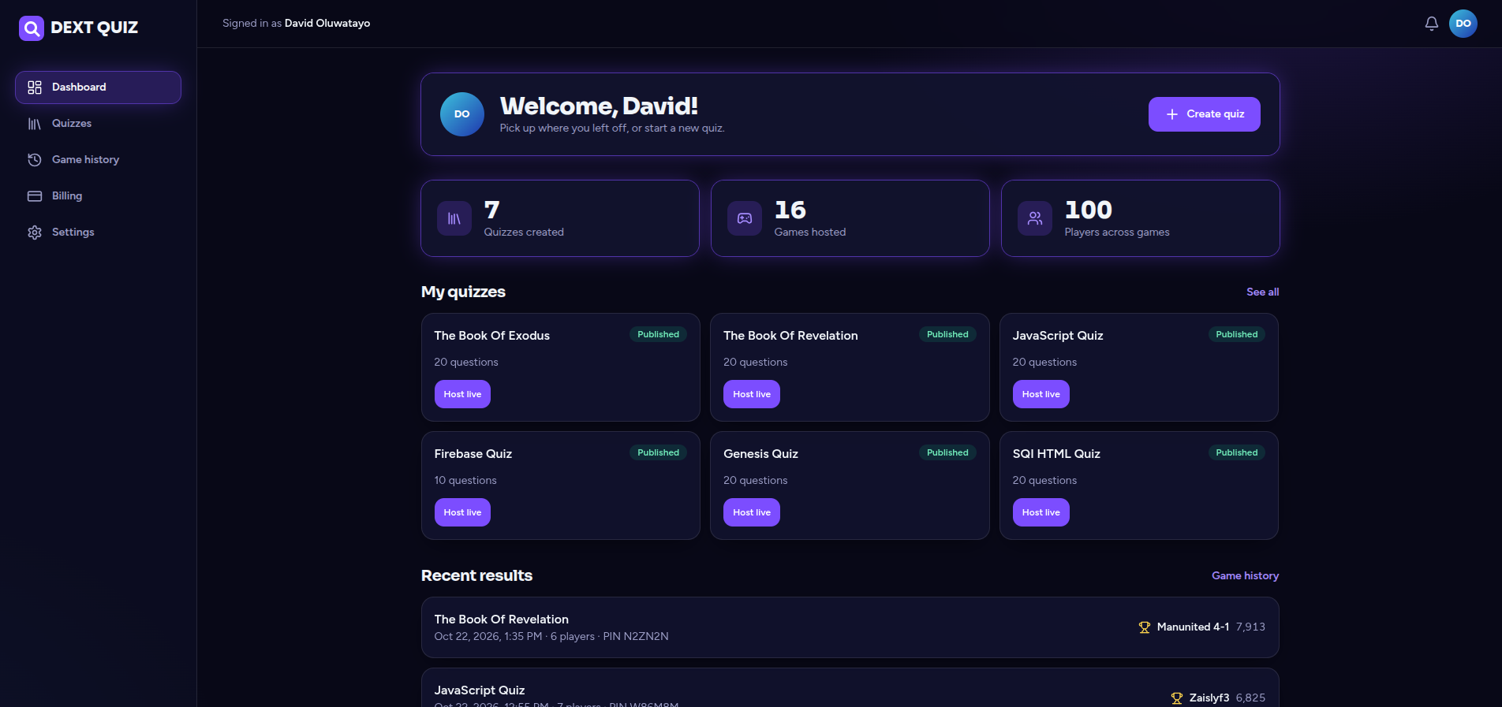Click the DO avatar in the welcome banner
Viewport: 1502px width, 707px height.
[462, 114]
